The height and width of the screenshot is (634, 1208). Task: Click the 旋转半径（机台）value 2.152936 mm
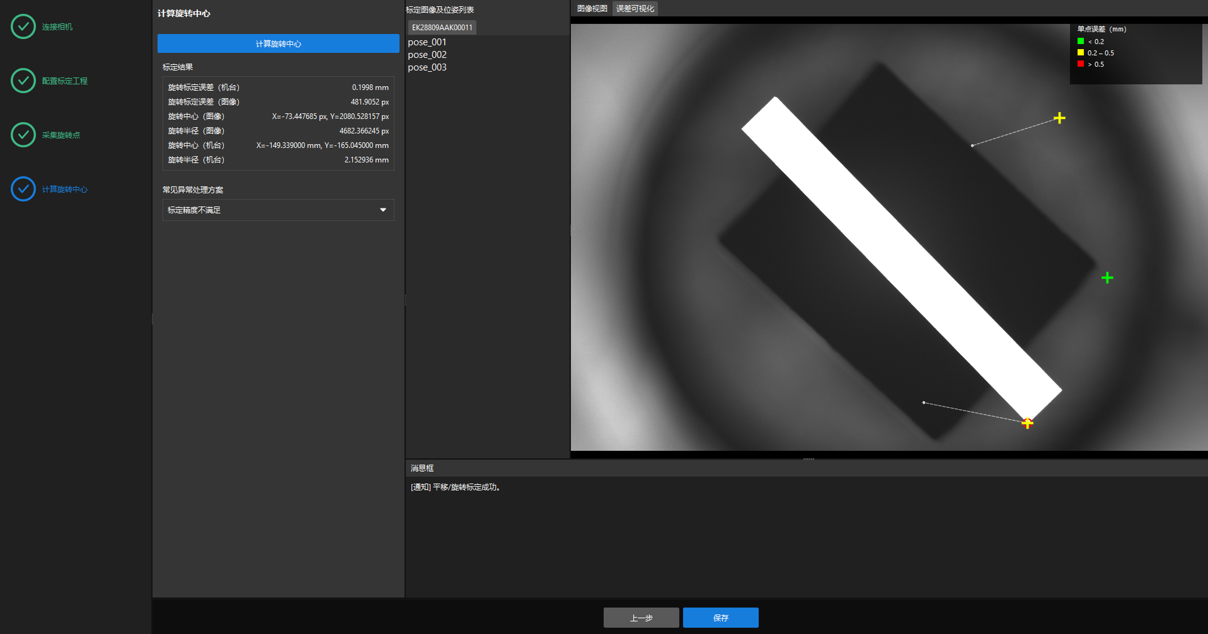coord(367,160)
